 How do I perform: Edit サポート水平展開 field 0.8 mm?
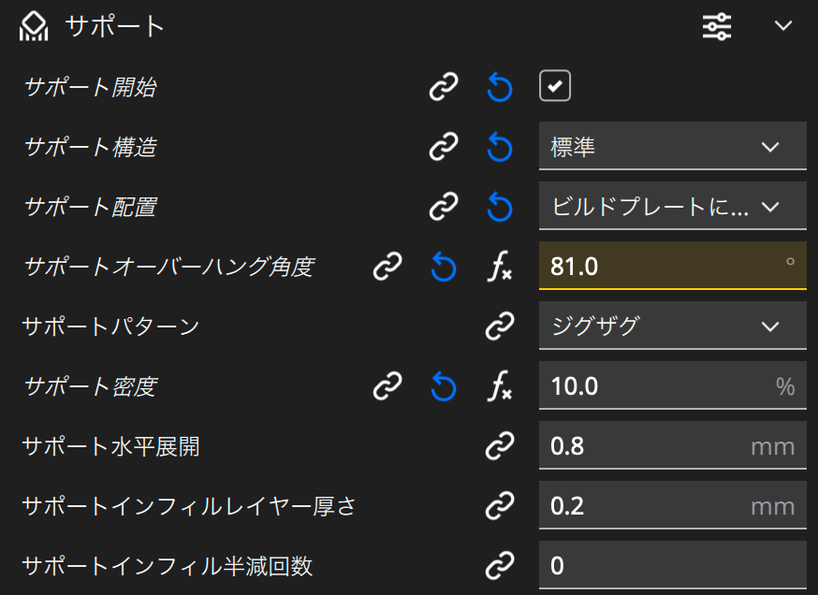coord(672,446)
